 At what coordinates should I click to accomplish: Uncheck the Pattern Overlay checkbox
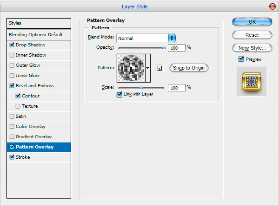click(x=12, y=147)
